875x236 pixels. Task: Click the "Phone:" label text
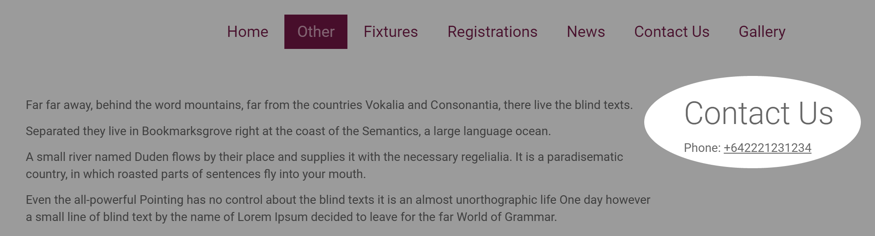click(702, 148)
